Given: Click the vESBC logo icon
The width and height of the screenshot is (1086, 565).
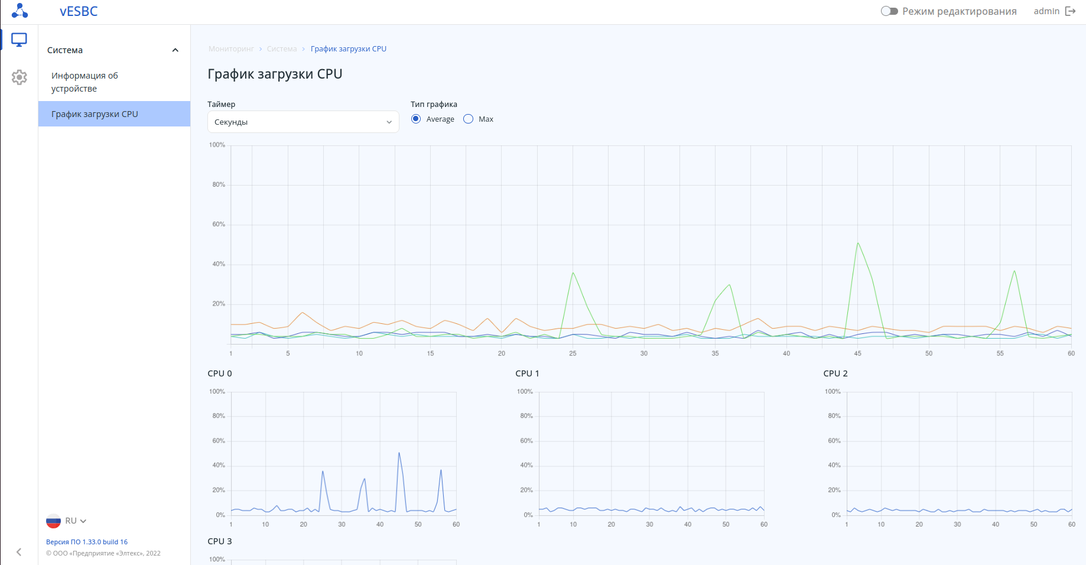Looking at the screenshot, I should click(19, 11).
